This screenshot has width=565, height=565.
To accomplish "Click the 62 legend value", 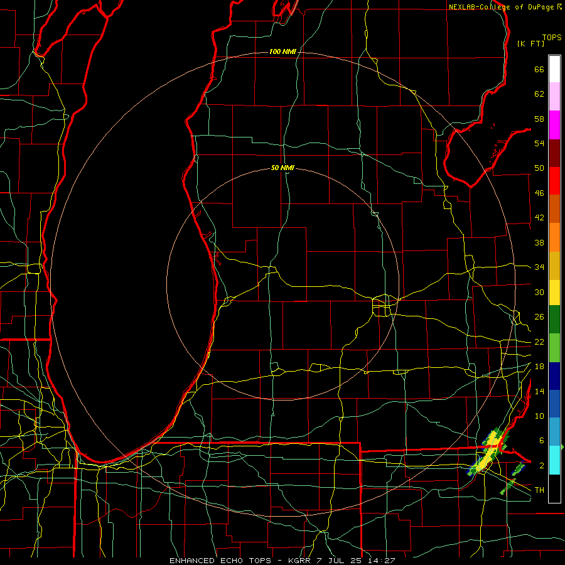I will pos(539,94).
